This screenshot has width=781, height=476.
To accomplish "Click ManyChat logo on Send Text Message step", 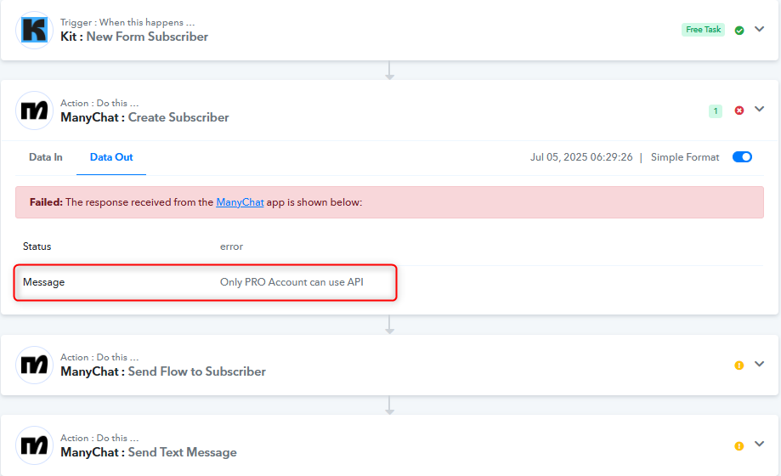I will tap(34, 445).
